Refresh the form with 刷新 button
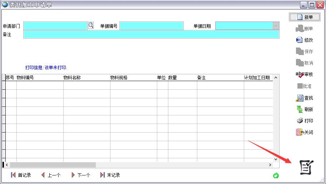The width and height of the screenshot is (326, 184). coord(304,109)
